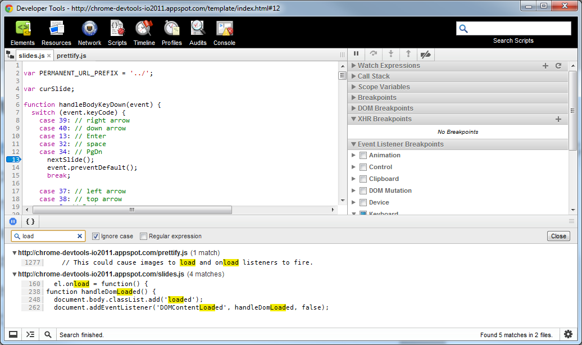Close the search results pane

pos(558,236)
